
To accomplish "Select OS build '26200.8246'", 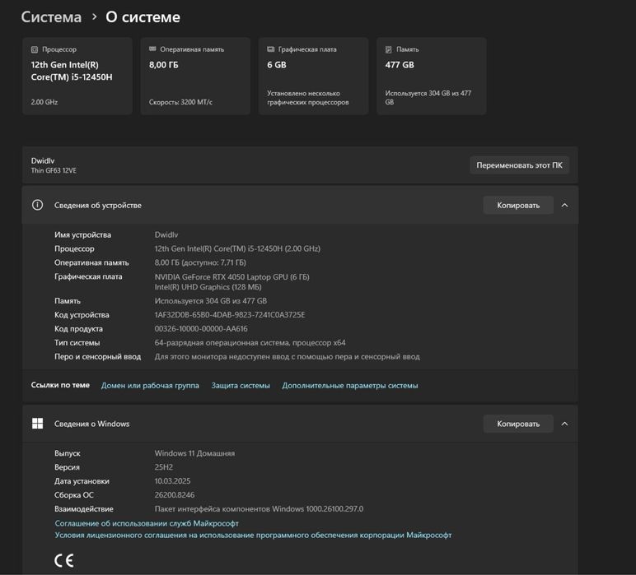I will (175, 495).
